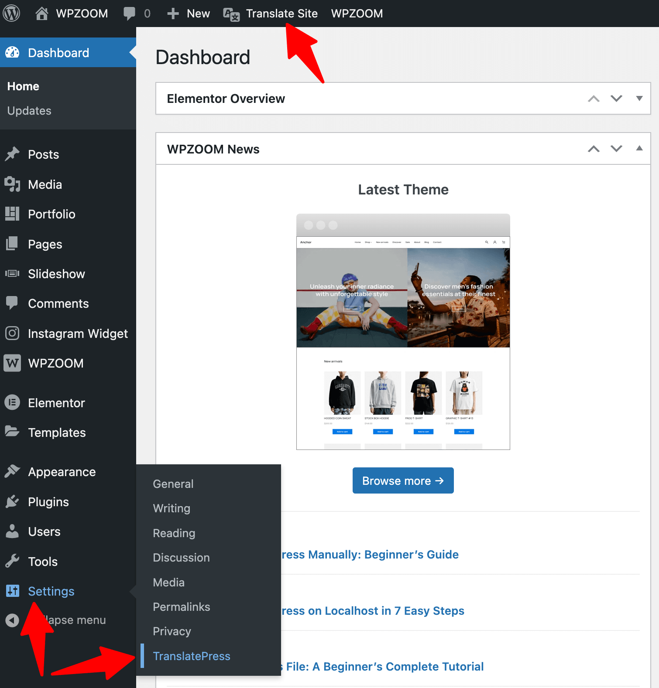Click the Plugins plug icon
659x688 pixels.
(12, 502)
